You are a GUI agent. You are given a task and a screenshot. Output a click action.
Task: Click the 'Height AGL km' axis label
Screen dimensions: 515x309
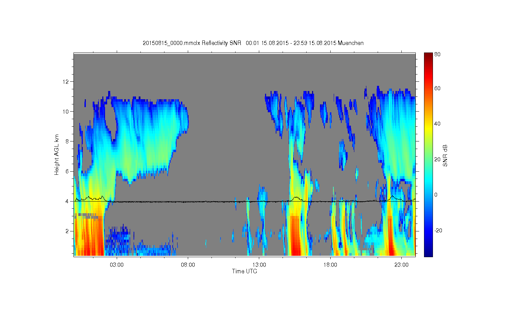(57, 154)
